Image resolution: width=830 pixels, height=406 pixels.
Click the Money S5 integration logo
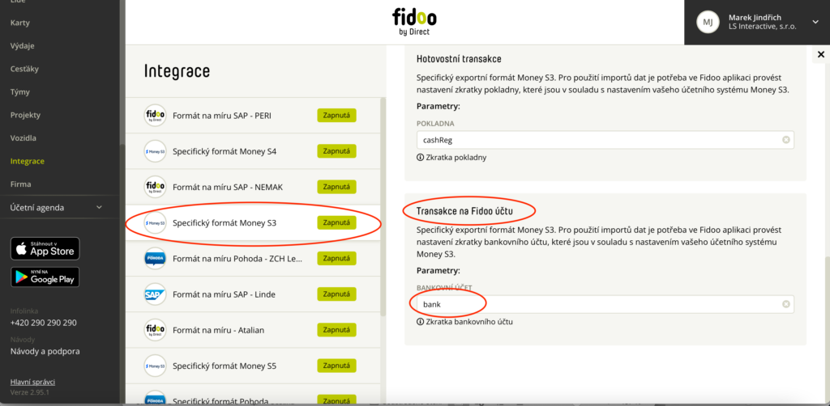pyautogui.click(x=155, y=366)
